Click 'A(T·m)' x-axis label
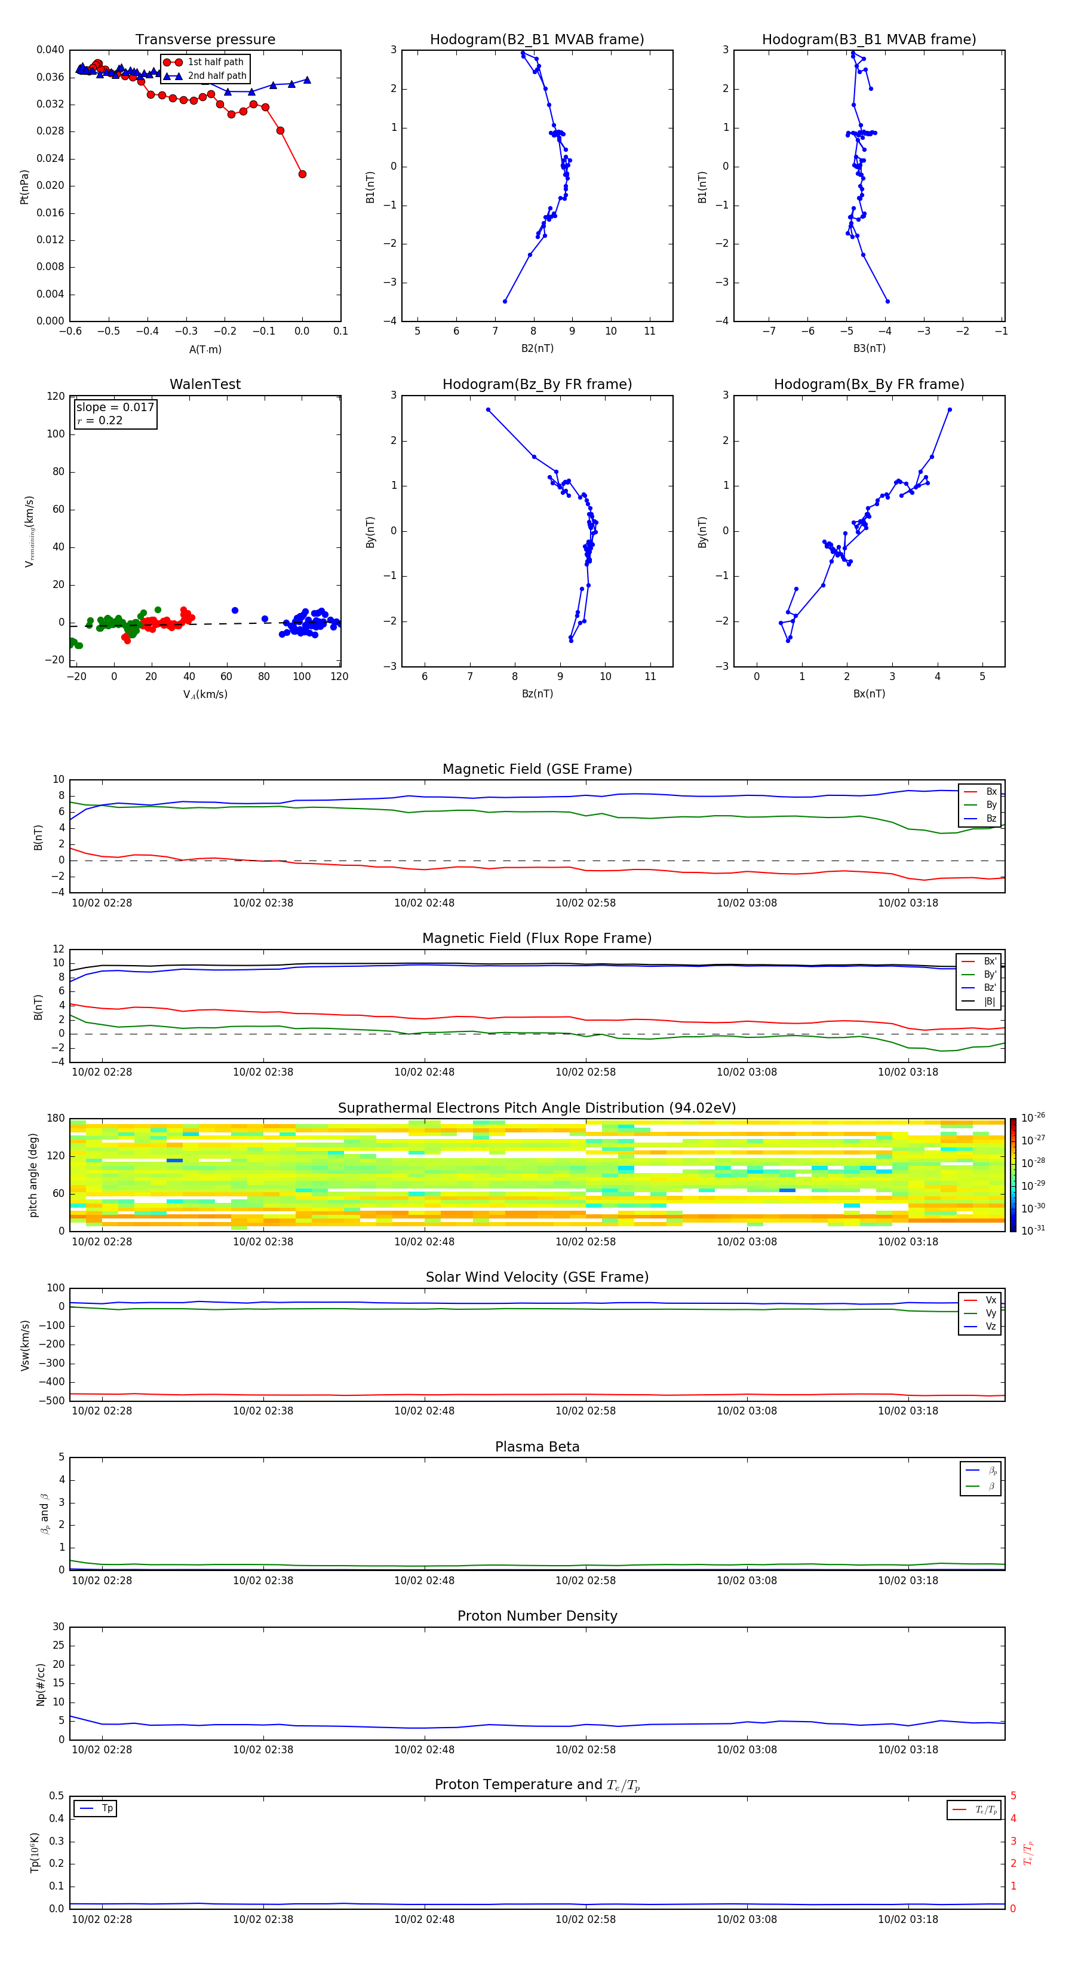The width and height of the screenshot is (1075, 1972). pyautogui.click(x=205, y=349)
